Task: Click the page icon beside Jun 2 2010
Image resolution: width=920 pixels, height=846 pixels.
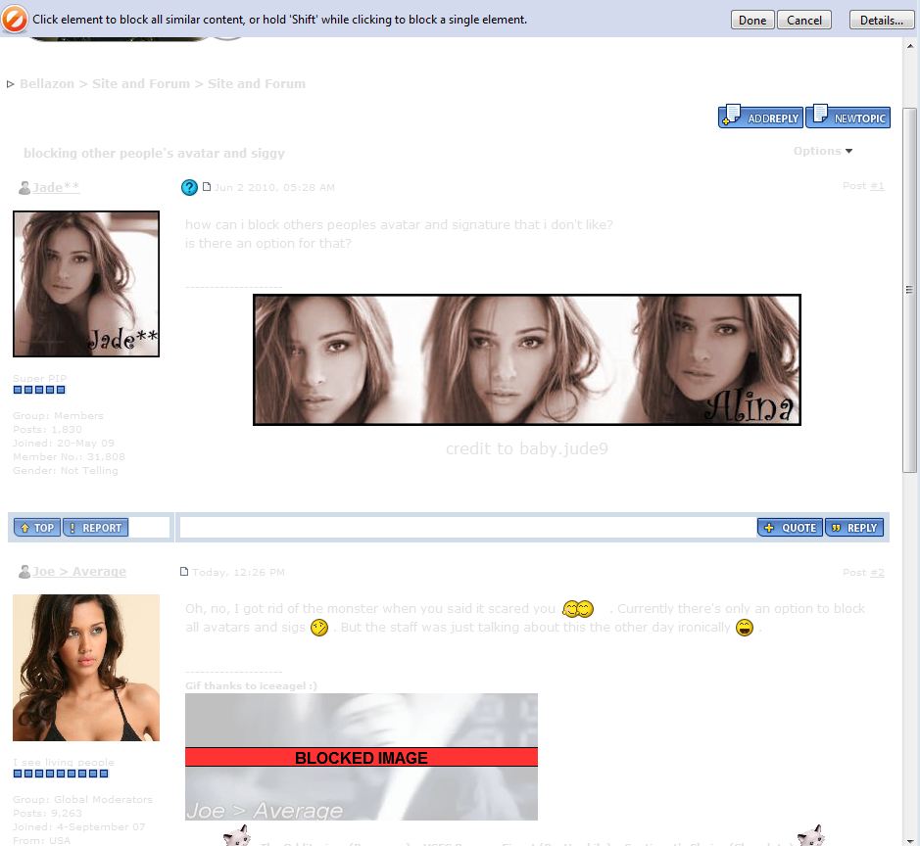Action: click(207, 186)
